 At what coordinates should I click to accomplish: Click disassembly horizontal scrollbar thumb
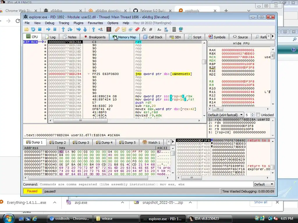pyautogui.click(x=80, y=121)
